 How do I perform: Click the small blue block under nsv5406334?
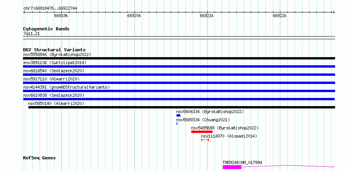178,115
